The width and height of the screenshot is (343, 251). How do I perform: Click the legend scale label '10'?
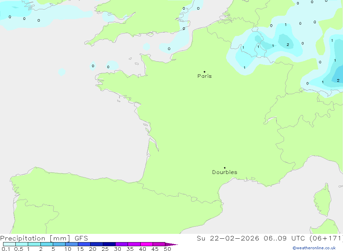coord(68,249)
